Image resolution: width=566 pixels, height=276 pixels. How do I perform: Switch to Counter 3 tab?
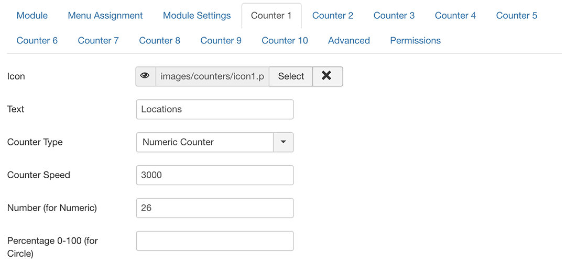[394, 16]
